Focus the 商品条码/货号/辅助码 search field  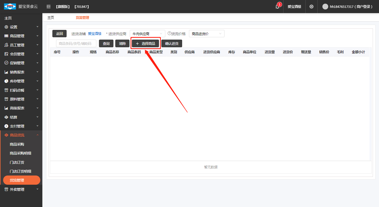pyautogui.click(x=76, y=44)
